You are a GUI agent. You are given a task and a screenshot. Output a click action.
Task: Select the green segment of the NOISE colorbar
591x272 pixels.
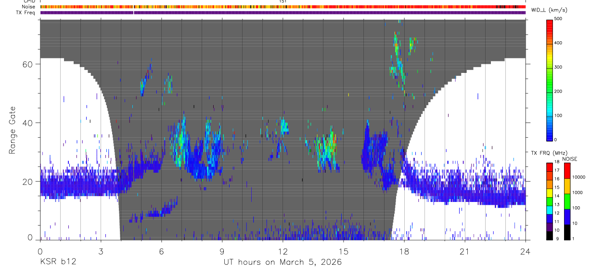(x=567, y=201)
